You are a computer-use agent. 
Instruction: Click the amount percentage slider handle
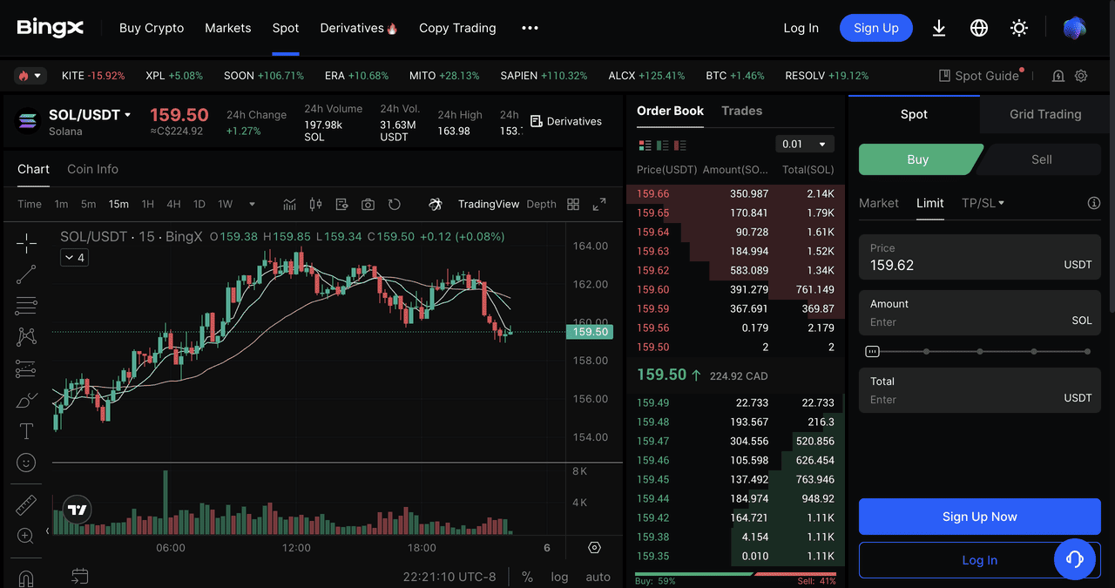pos(872,352)
